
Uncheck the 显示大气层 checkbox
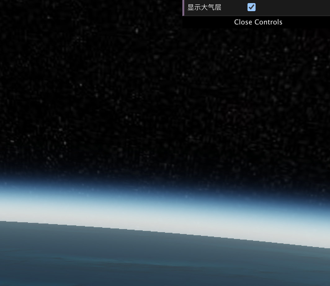coord(252,7)
